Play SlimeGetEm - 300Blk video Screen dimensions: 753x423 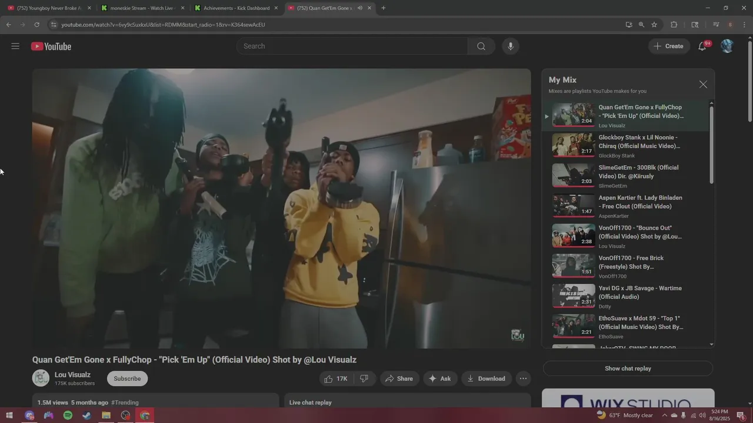[x=625, y=175]
